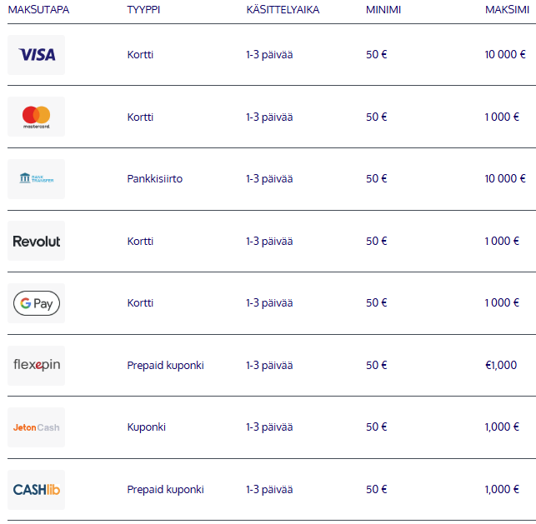The image size is (536, 524).
Task: Click the MAKSIMI column header
Action: (x=507, y=9)
